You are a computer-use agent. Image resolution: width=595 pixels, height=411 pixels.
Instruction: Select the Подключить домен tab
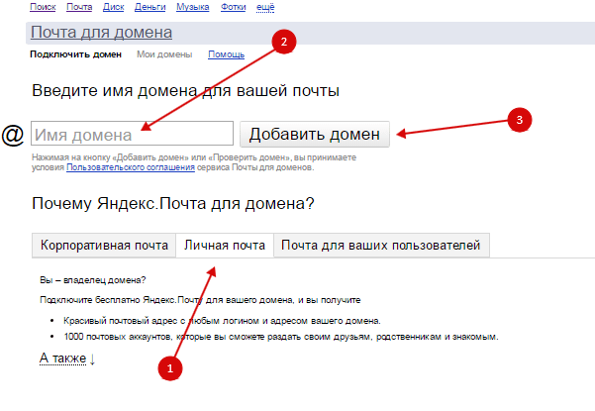pos(76,54)
